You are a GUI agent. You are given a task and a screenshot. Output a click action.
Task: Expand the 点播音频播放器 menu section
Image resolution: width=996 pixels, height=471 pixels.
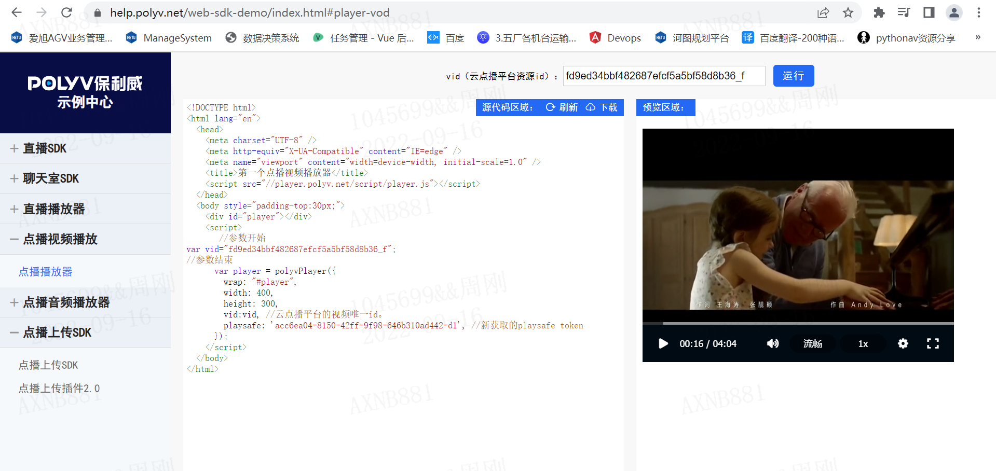click(x=85, y=302)
